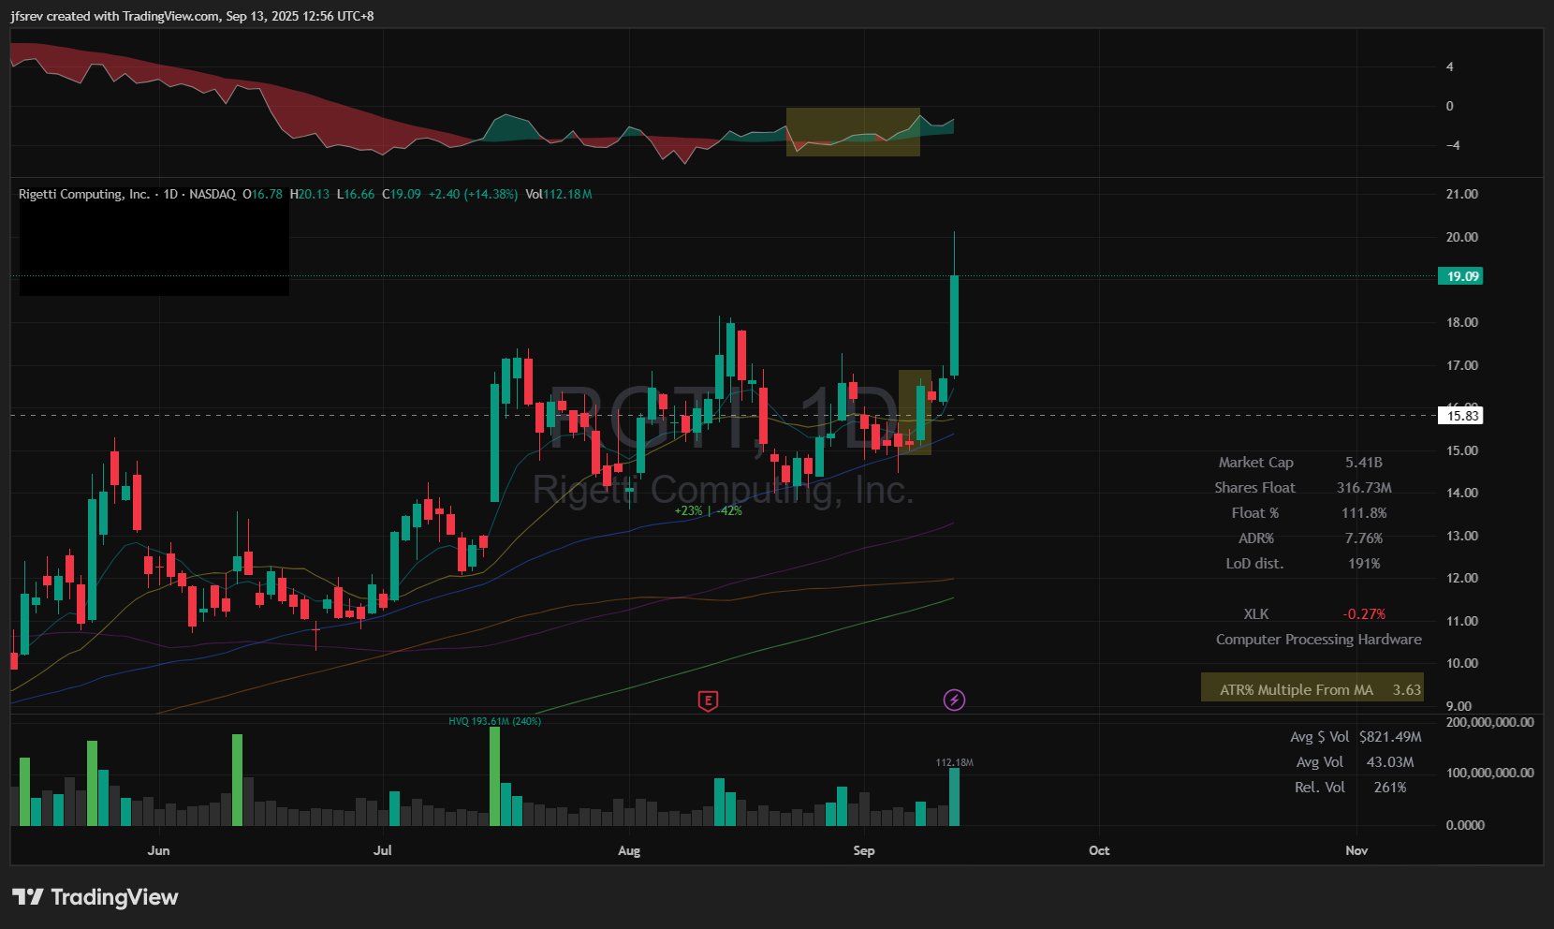Image resolution: width=1554 pixels, height=929 pixels.
Task: Click the red earnings E marker
Action: pyautogui.click(x=709, y=700)
